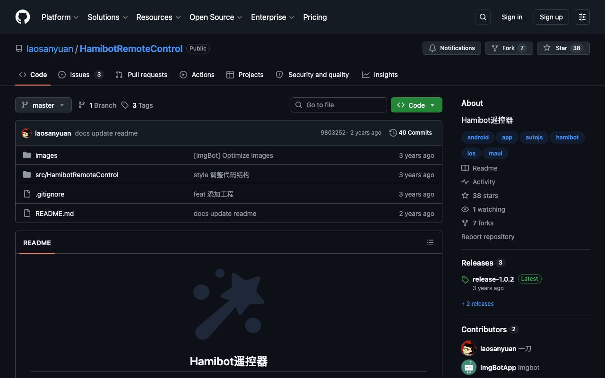Click the GitHub logo icon

[x=23, y=17]
